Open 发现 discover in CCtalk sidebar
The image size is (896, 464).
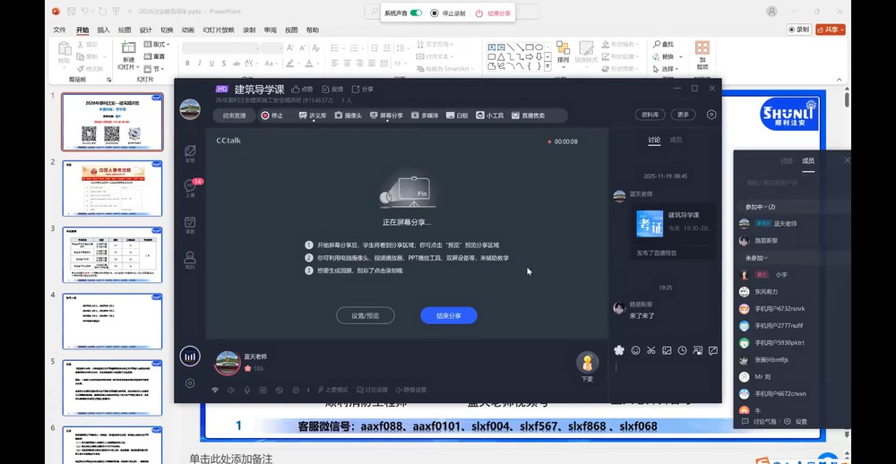coord(190,153)
